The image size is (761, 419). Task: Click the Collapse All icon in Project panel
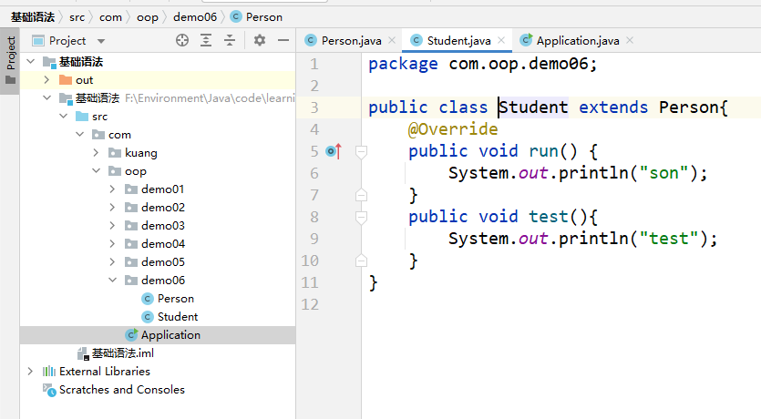pos(230,40)
